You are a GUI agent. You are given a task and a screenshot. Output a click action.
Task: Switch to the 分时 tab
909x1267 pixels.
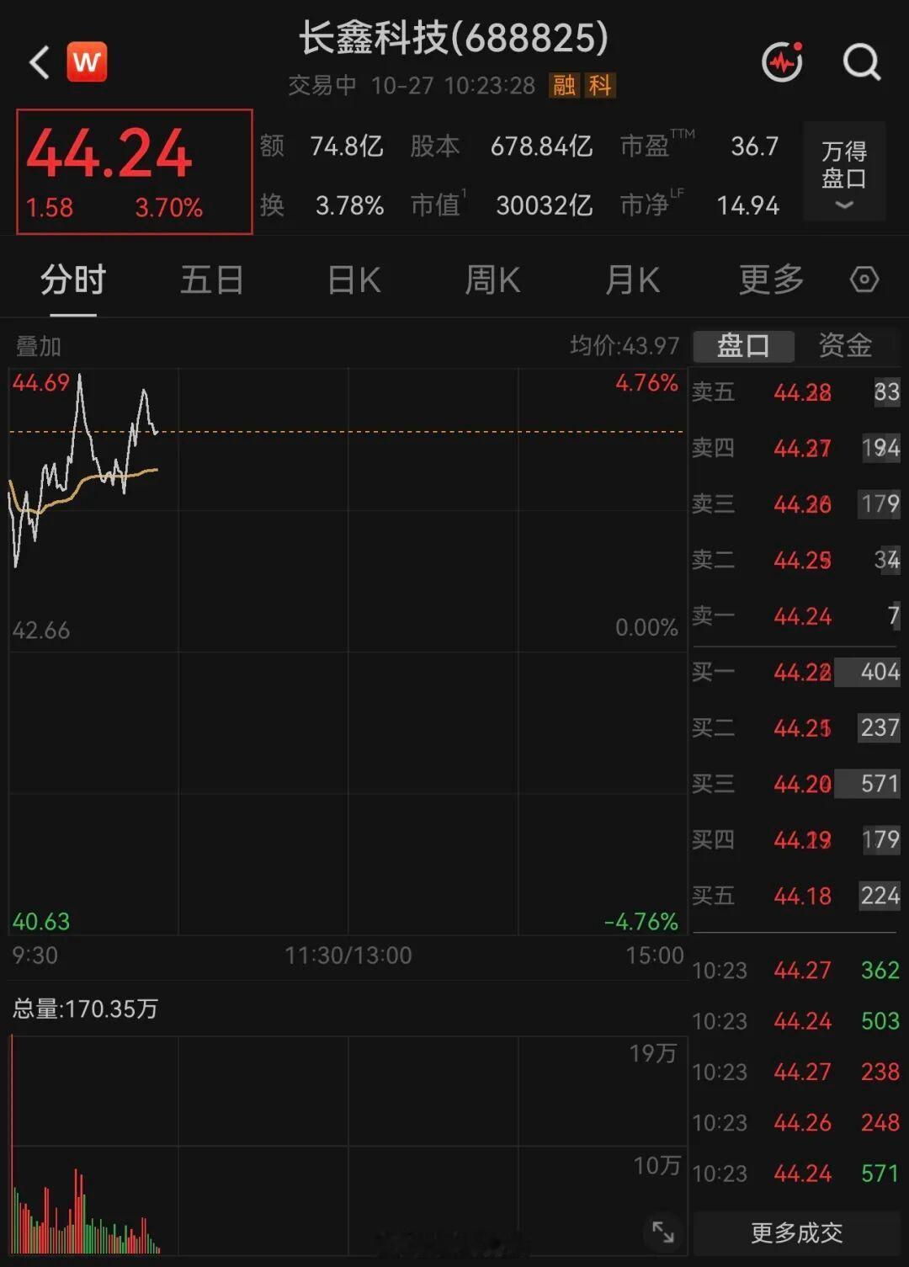73,279
